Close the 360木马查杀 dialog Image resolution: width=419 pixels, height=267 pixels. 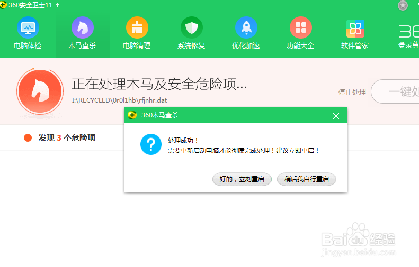pyautogui.click(x=336, y=116)
